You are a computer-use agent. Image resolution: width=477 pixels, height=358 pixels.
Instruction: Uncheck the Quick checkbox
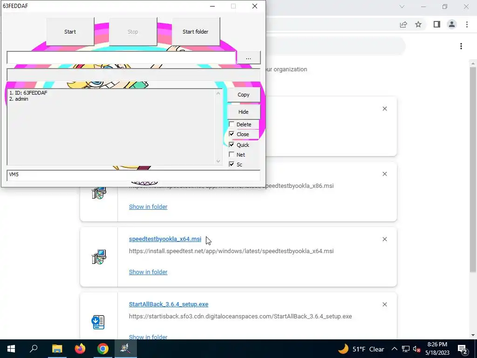click(232, 145)
